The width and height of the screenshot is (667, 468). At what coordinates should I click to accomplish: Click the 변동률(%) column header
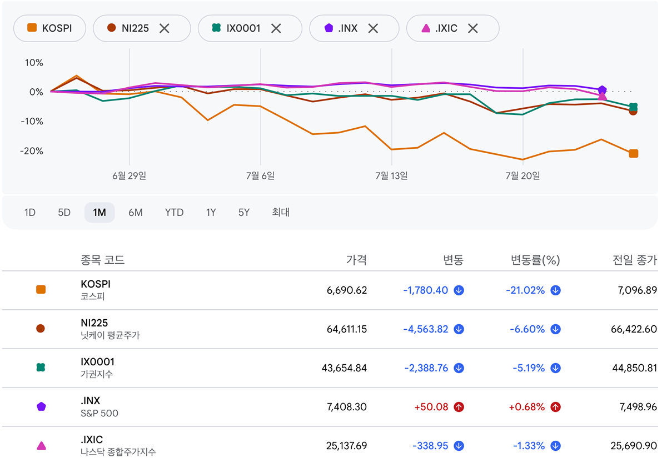[x=536, y=260]
